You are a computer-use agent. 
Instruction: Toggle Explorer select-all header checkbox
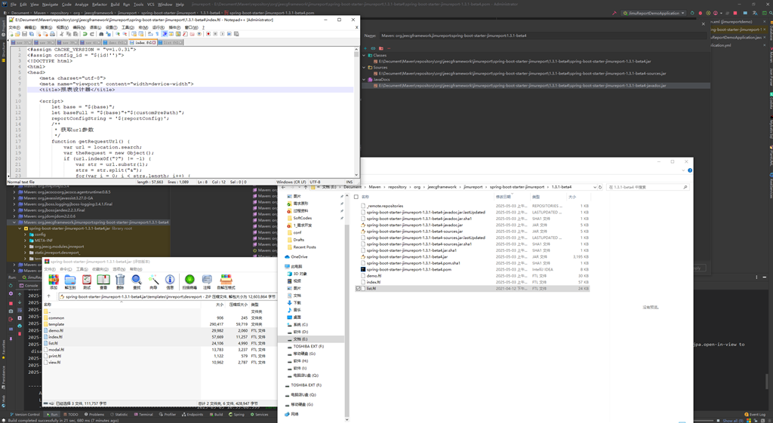click(356, 197)
